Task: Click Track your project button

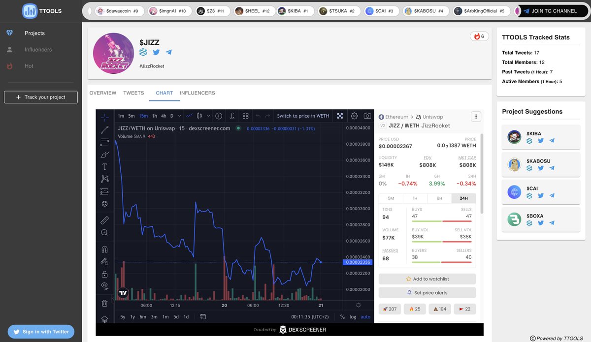Action: 41,97
